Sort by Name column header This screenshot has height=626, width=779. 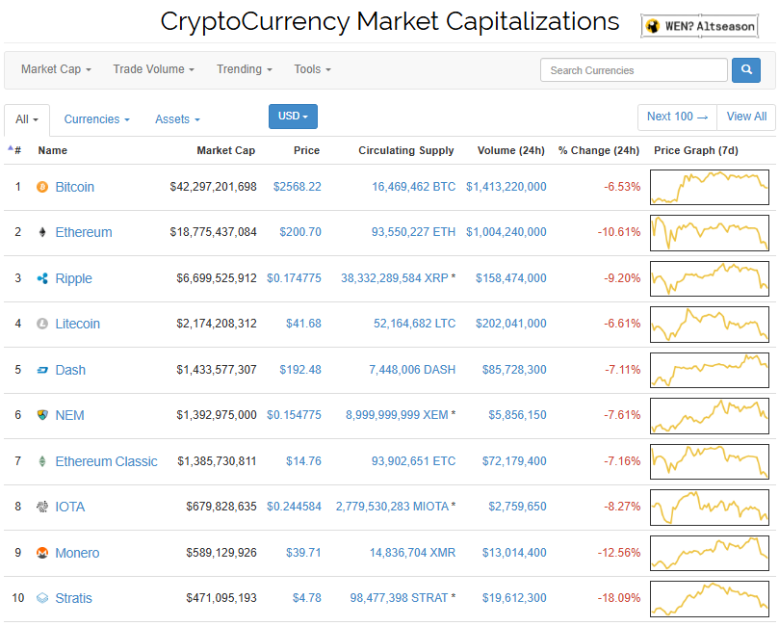[x=53, y=150]
